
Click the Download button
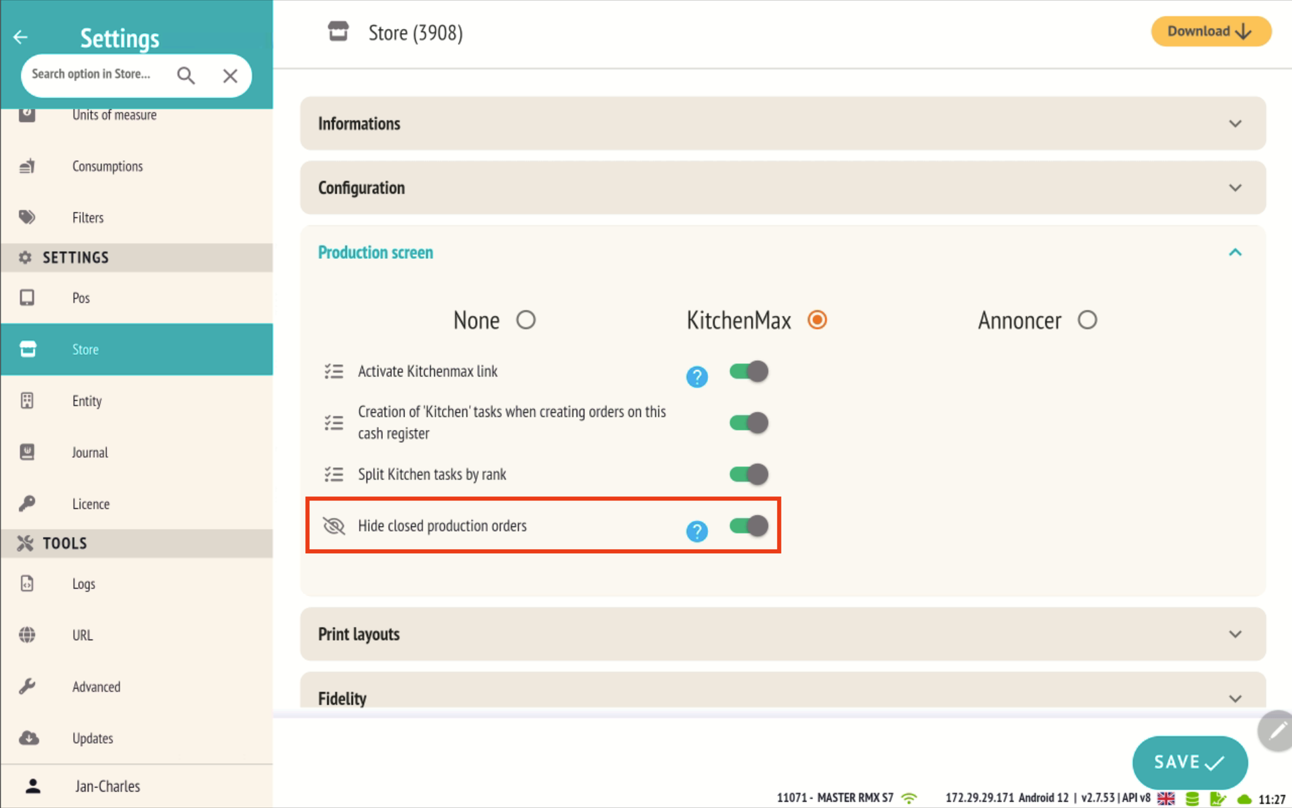(x=1210, y=32)
